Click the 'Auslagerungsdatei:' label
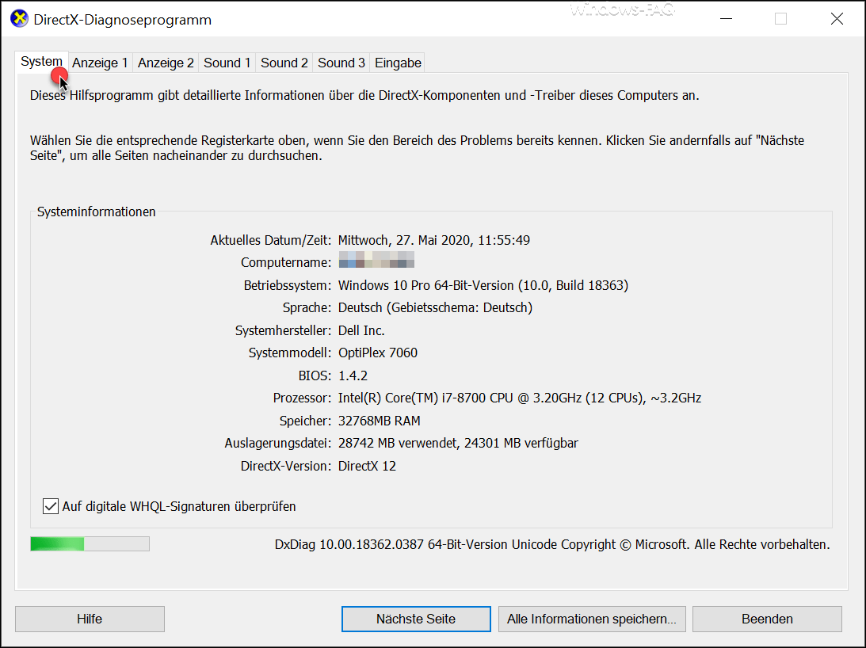 pyautogui.click(x=278, y=443)
